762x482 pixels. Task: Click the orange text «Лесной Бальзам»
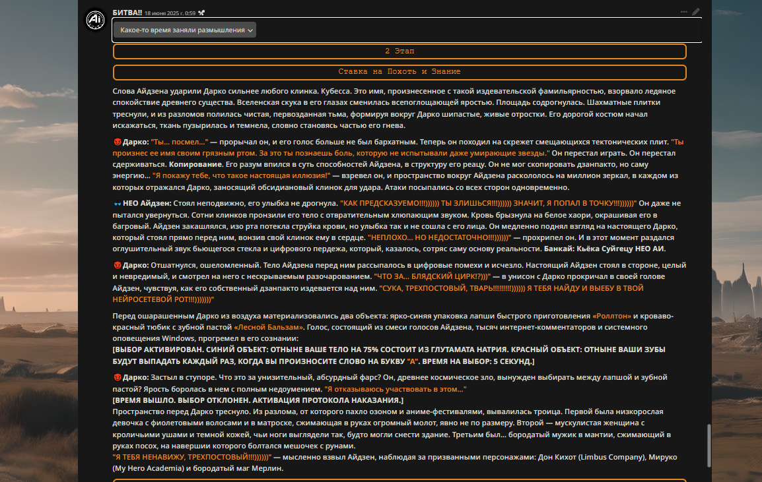point(268,327)
